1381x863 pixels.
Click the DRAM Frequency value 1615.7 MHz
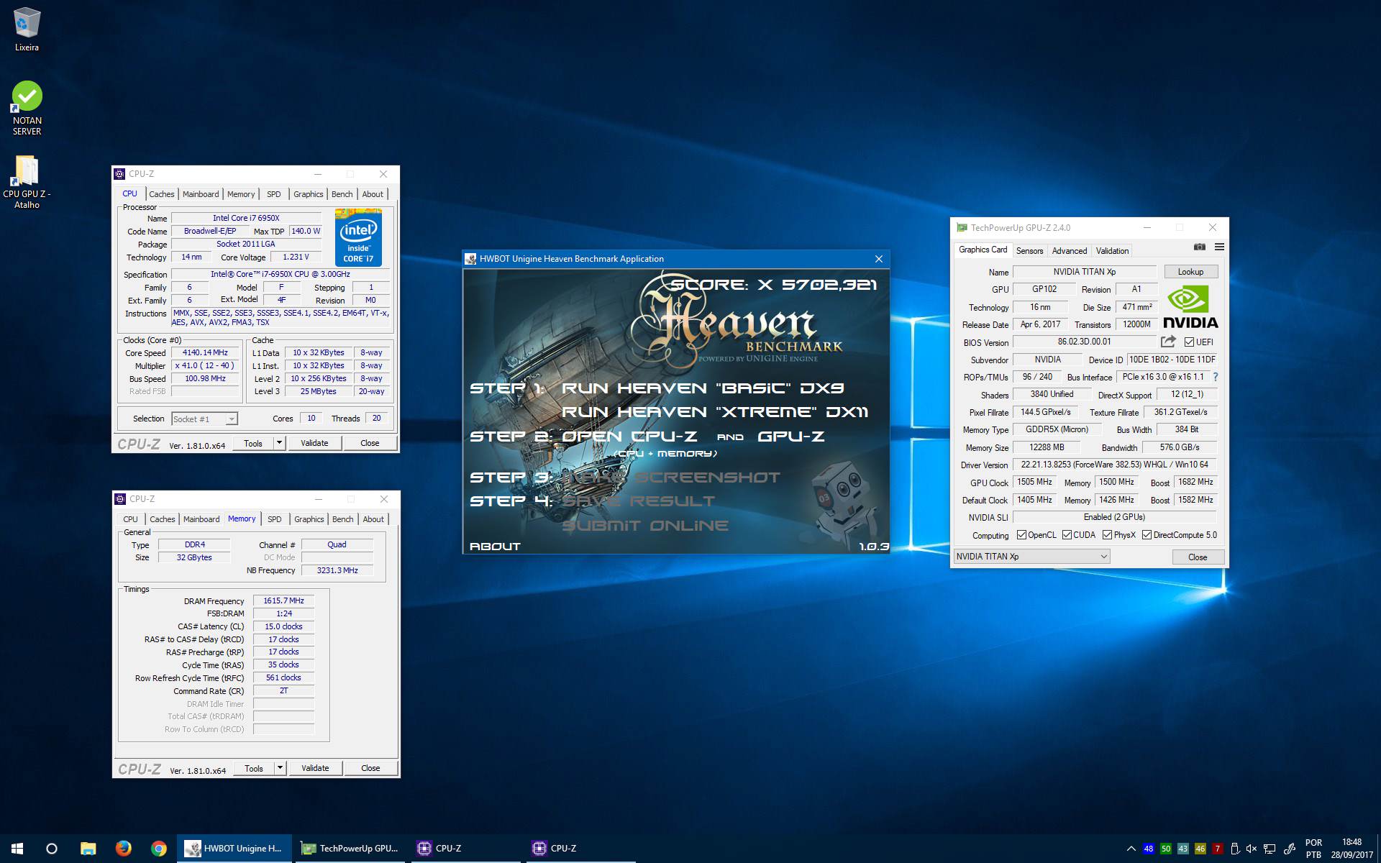click(x=283, y=601)
